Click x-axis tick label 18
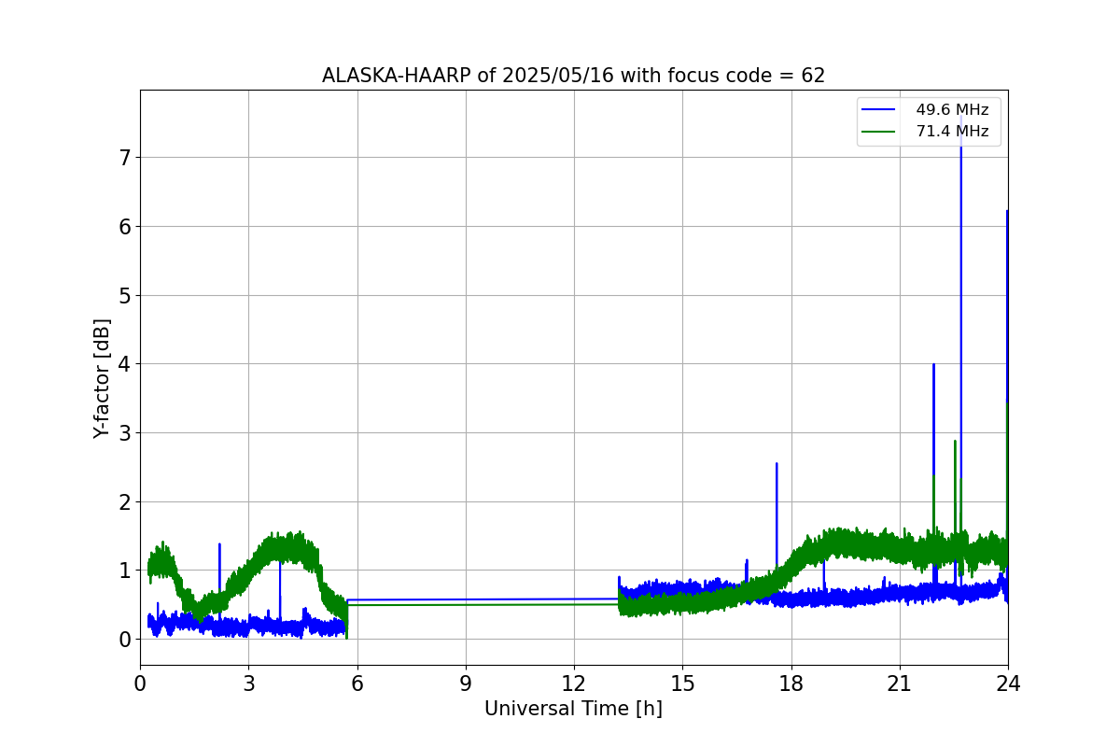The image size is (1120, 747). pyautogui.click(x=791, y=684)
